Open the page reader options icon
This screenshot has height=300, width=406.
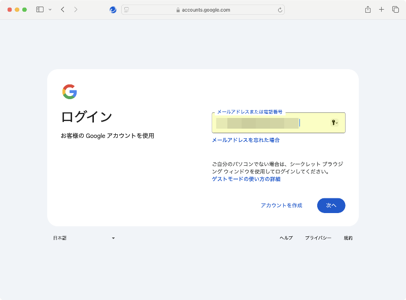pos(126,10)
